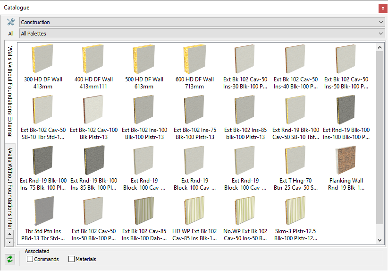The image size is (388, 271).
Task: Click the vertical scrollbar thumb
Action: [380, 138]
